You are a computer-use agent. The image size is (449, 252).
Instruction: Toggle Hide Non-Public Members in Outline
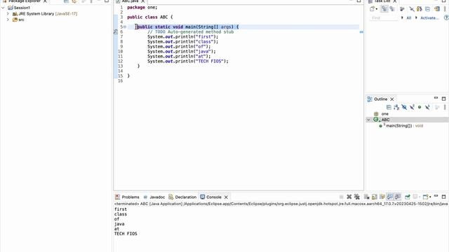pos(420,107)
